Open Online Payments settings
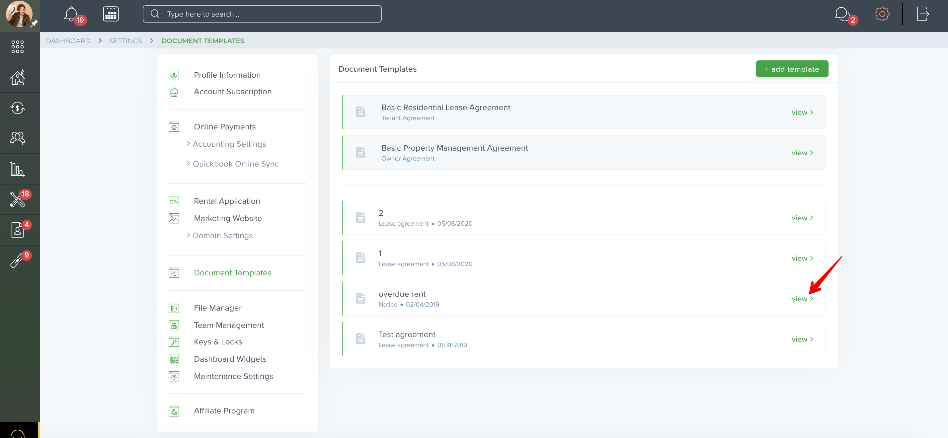 [x=224, y=127]
